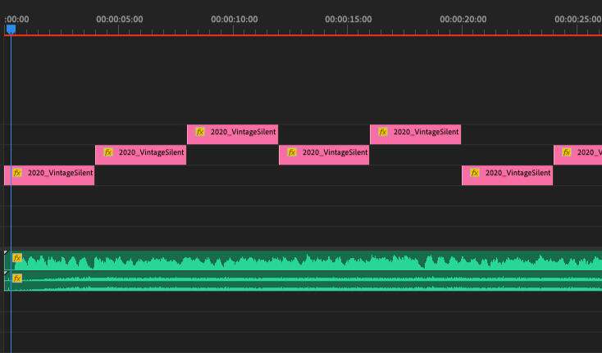Click fx badge on the upper audio clip
This screenshot has height=353, width=602.
[17, 258]
